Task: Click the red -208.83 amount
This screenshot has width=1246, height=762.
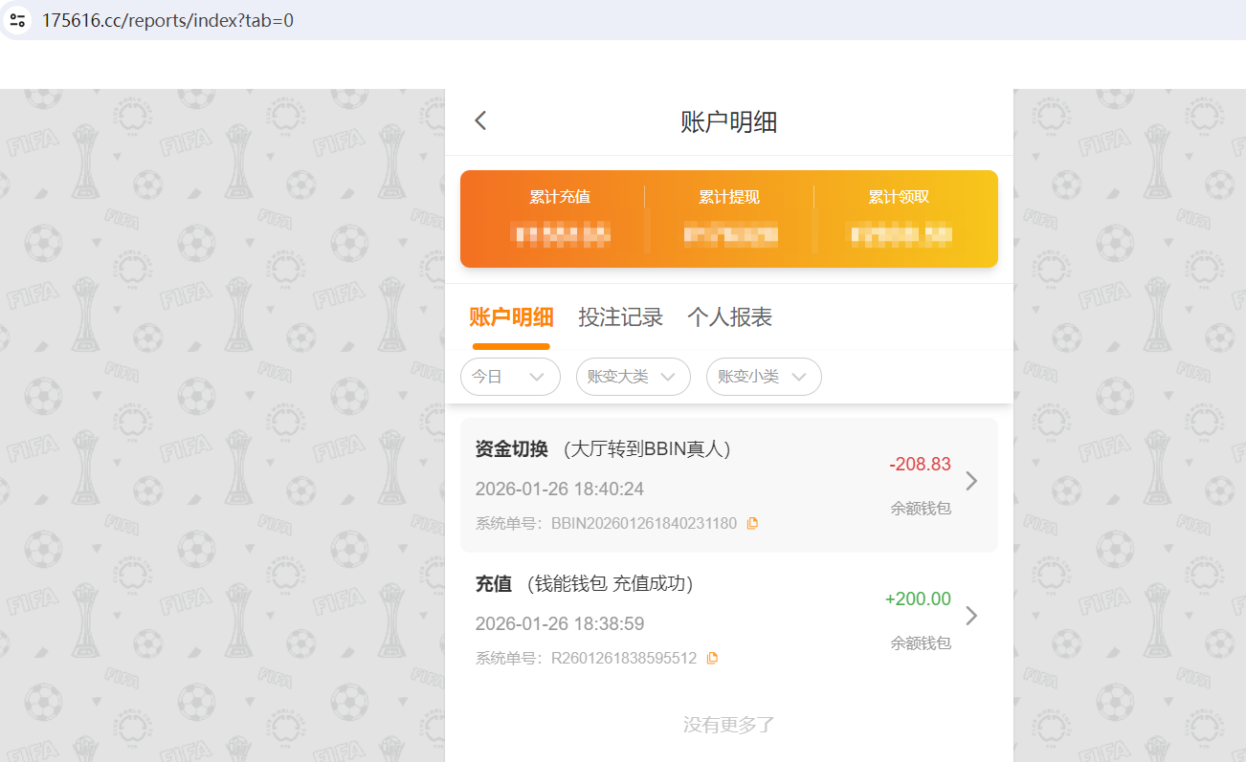Action: tap(920, 464)
